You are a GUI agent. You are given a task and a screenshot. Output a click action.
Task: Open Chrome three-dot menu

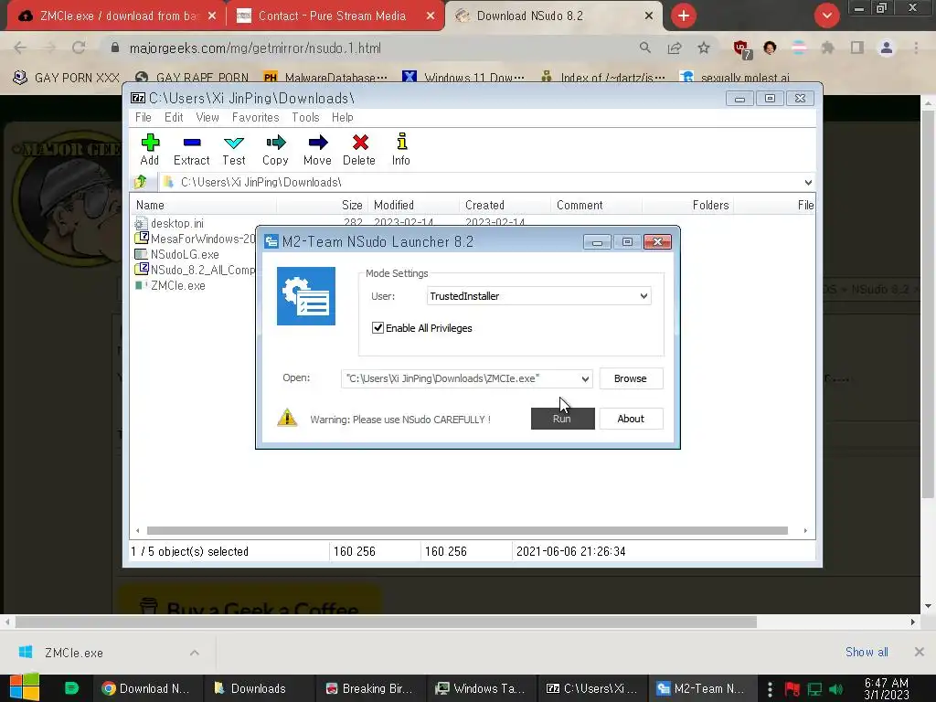tap(916, 48)
